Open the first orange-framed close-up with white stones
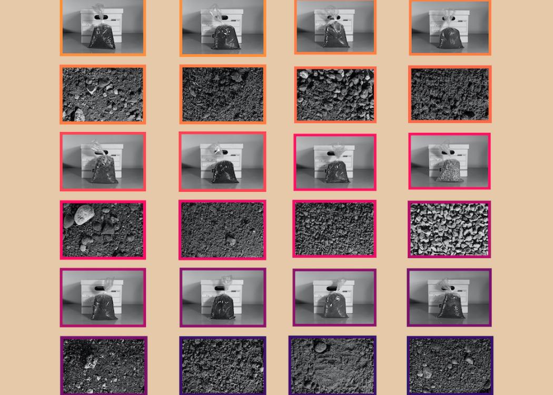Screen dimensions: 553x395 [x=103, y=94]
